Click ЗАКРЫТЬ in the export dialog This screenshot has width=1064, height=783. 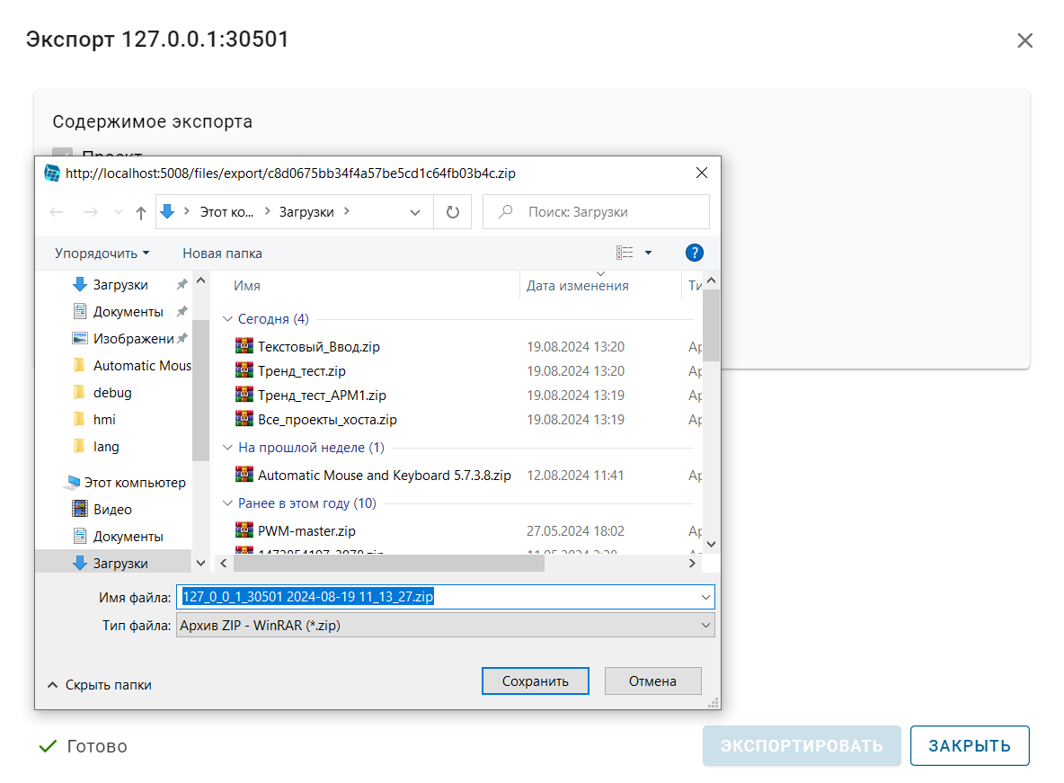tap(970, 745)
